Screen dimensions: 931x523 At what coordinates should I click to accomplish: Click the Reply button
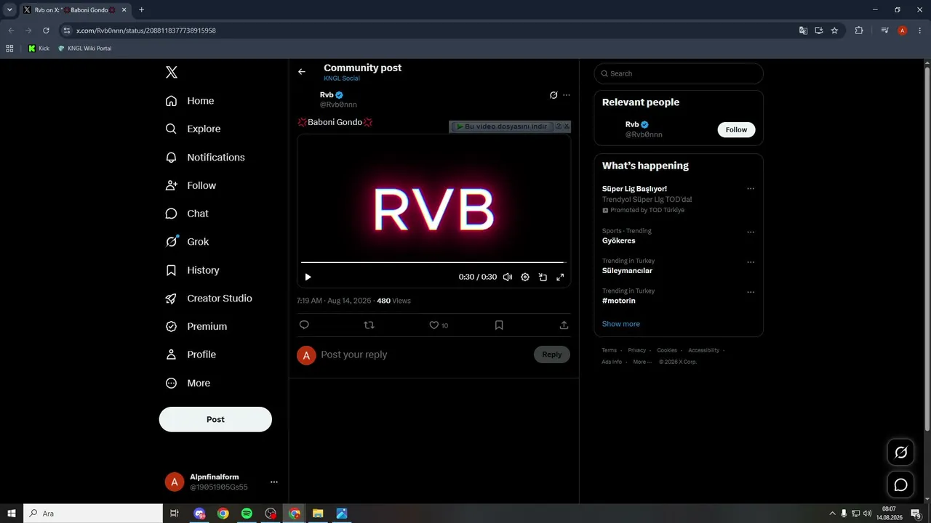pos(552,354)
